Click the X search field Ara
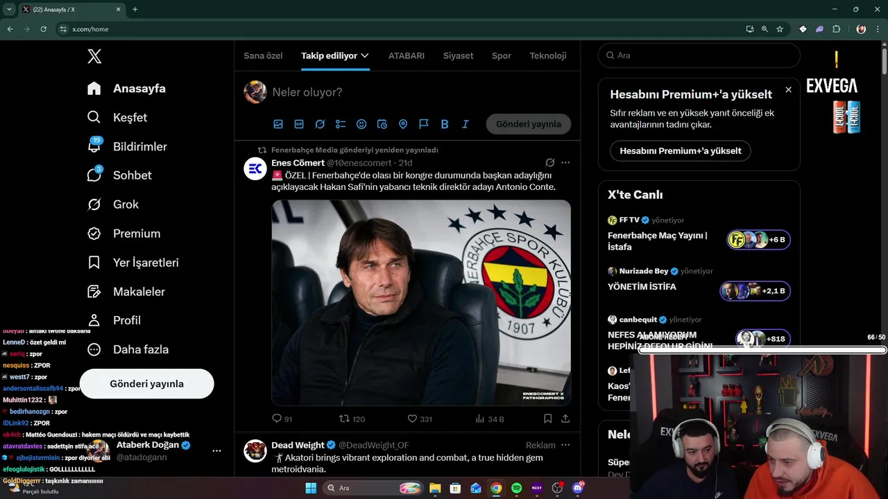 click(699, 55)
